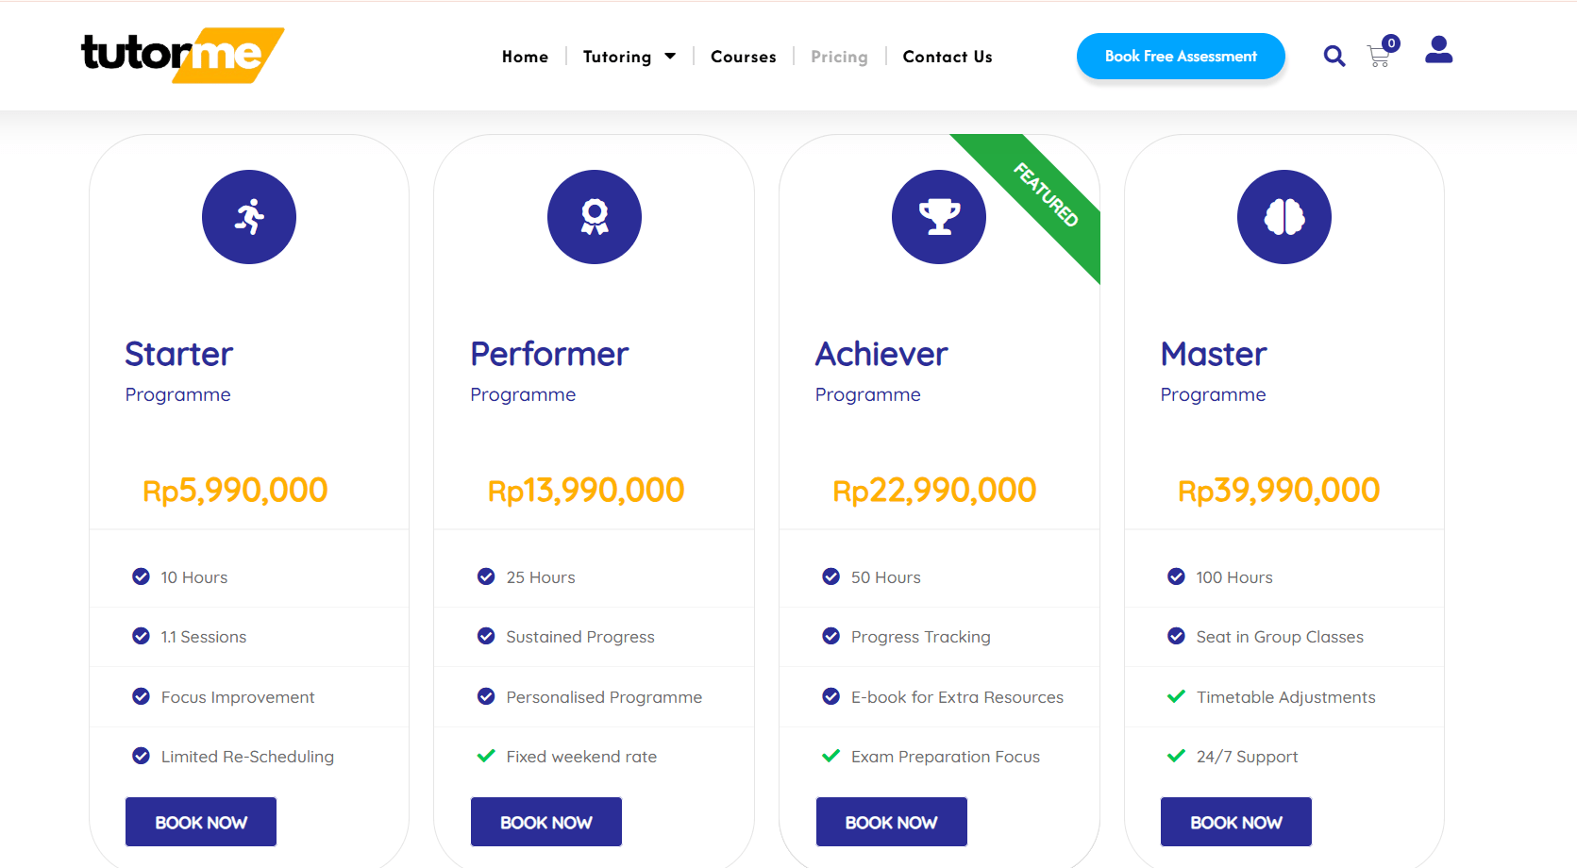Click the Achiever trophy icon
Viewport: 1577px width, 868px height.
click(939, 217)
